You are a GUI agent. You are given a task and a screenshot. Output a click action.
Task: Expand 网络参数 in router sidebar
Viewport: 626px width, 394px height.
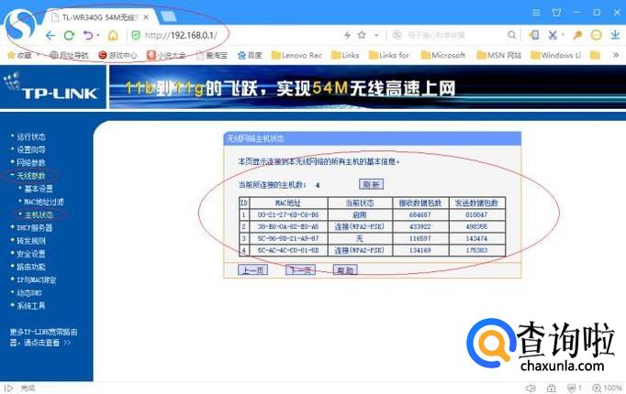pyautogui.click(x=30, y=162)
